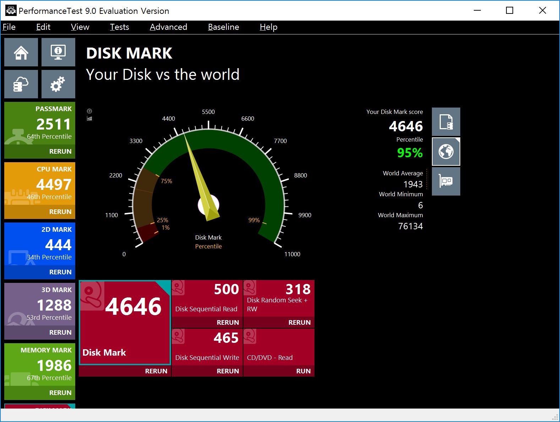Click the PerformanceTest app title icon
The height and width of the screenshot is (422, 560).
pyautogui.click(x=11, y=11)
